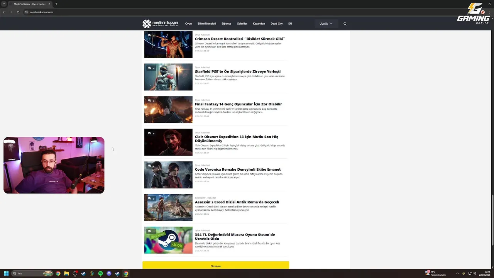Open Crimson Desert Kontrolleri headline

(x=240, y=39)
